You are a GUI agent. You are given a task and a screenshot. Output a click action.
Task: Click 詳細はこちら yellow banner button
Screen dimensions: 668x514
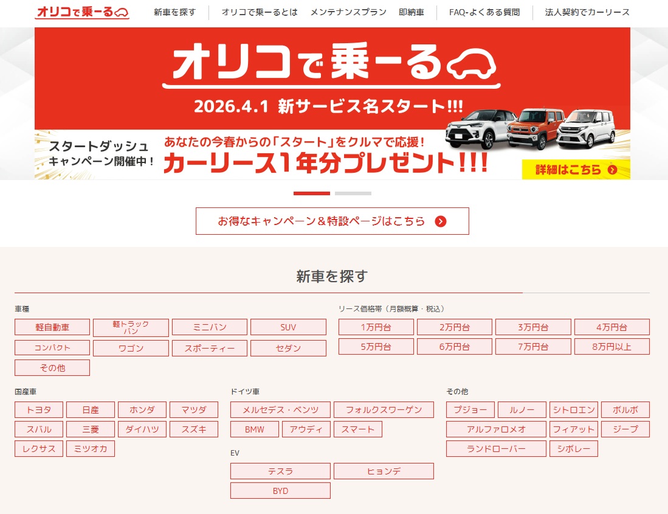point(576,170)
